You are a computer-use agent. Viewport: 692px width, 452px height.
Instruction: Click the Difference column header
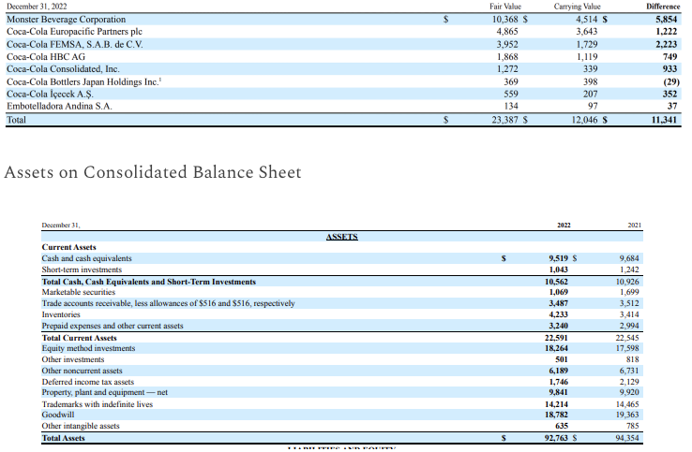(663, 7)
